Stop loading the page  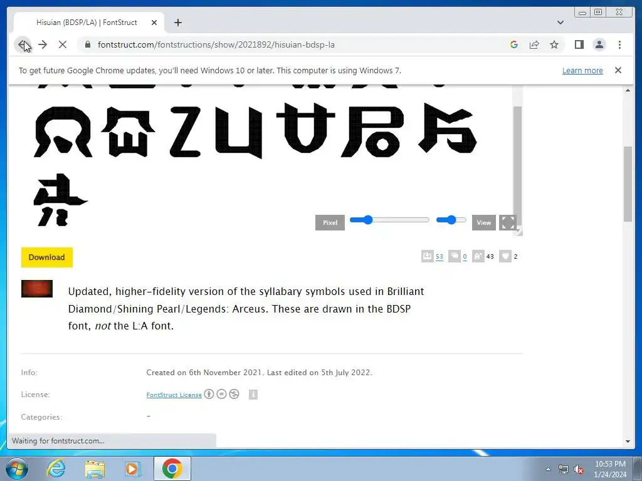(x=62, y=44)
